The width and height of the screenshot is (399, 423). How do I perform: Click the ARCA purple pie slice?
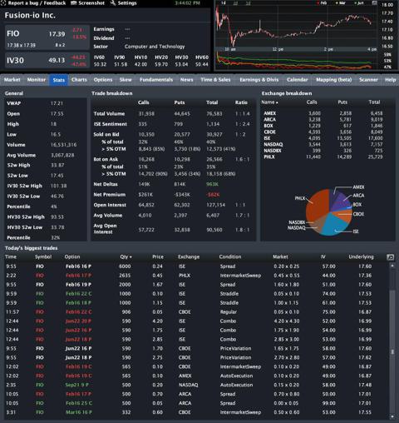coord(342,201)
